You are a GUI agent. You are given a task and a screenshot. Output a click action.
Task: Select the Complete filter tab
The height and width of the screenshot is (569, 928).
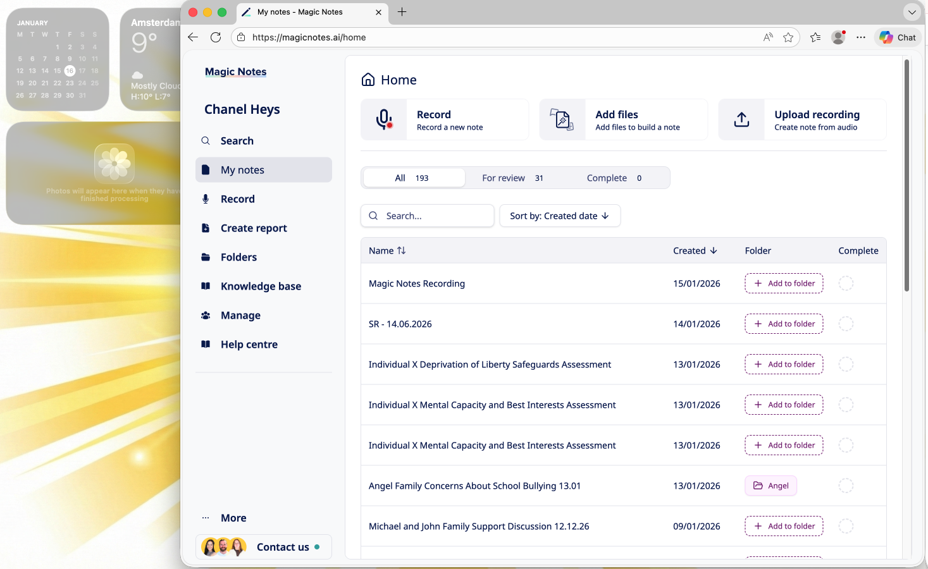point(614,178)
